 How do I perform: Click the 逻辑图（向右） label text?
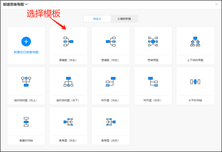point(110,60)
